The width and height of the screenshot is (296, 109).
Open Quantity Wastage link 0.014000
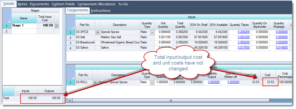click(x=282, y=48)
